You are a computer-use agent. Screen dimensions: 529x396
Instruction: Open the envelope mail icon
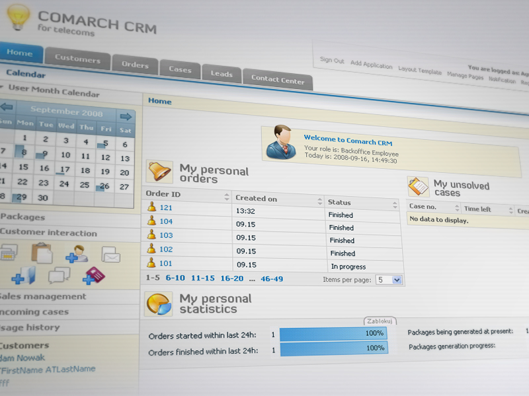(x=110, y=254)
